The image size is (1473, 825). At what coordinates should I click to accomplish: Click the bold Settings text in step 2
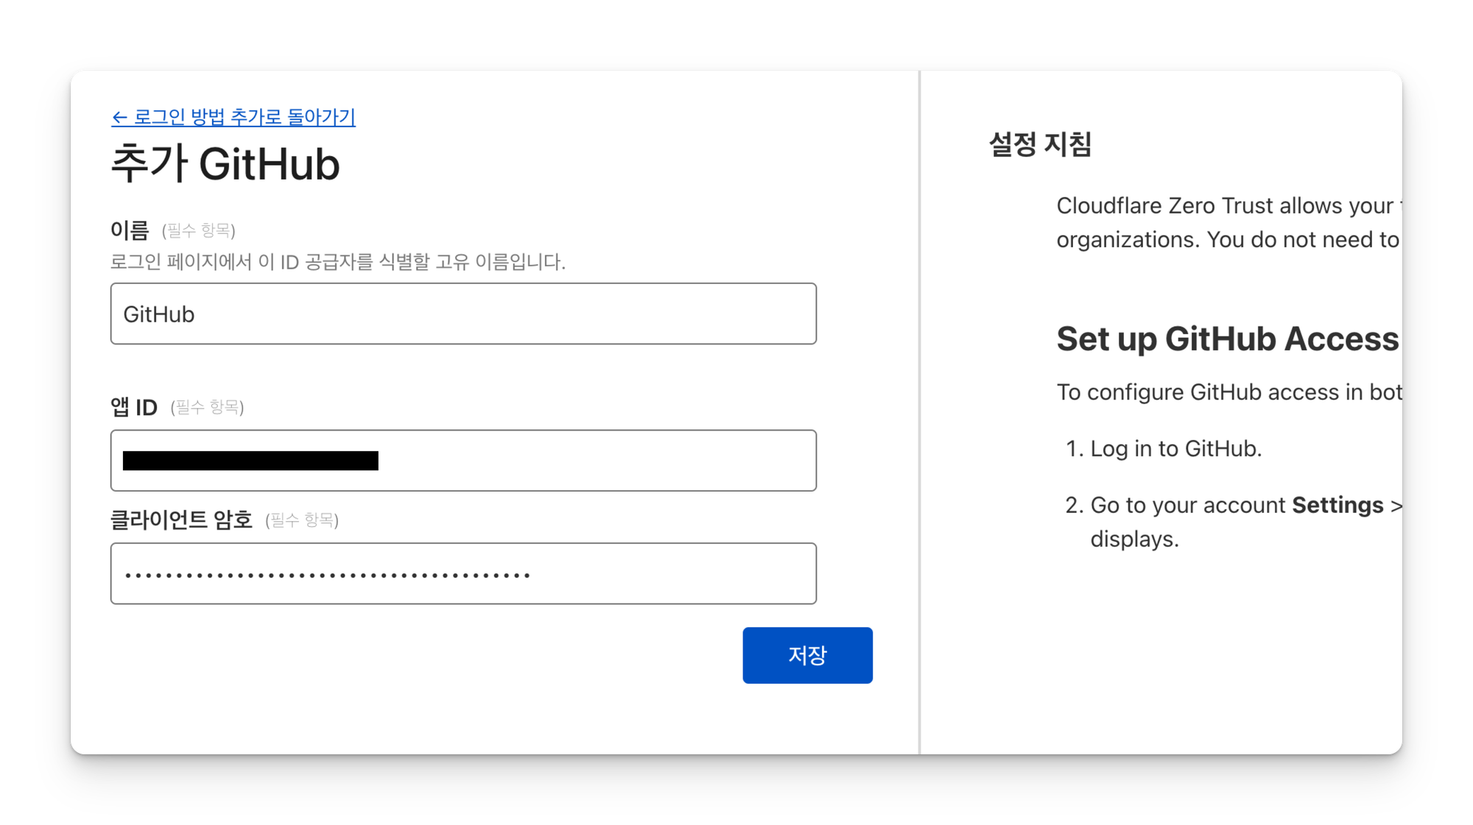point(1337,505)
